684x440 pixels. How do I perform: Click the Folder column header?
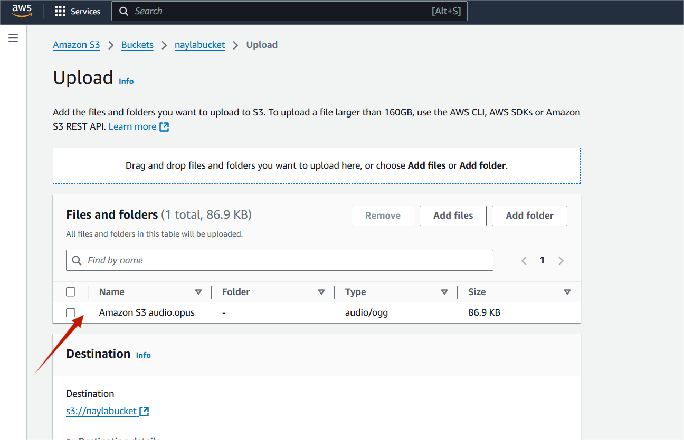[x=236, y=292]
